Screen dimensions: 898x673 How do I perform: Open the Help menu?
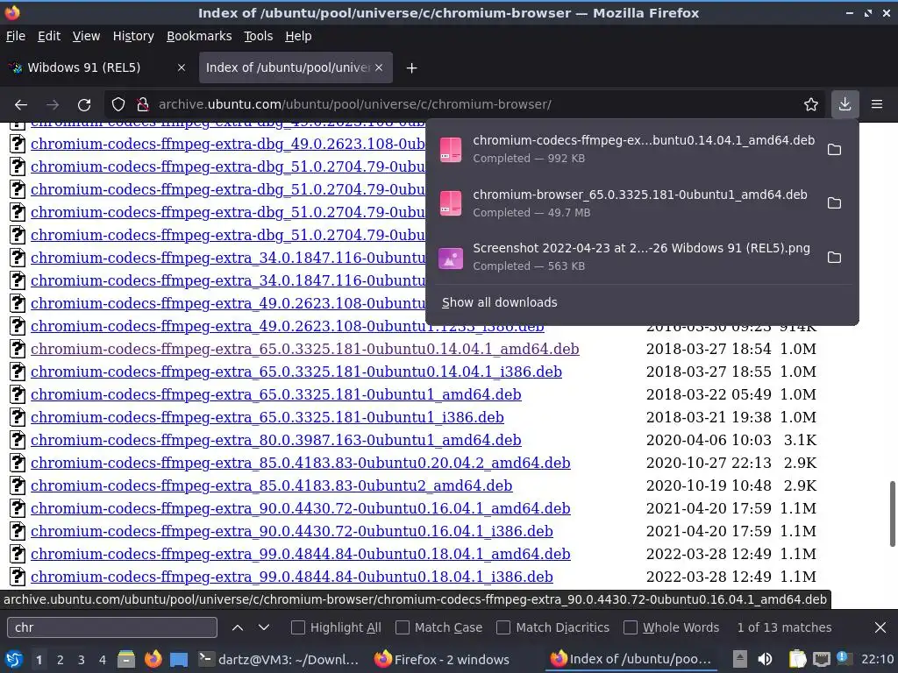coord(298,36)
